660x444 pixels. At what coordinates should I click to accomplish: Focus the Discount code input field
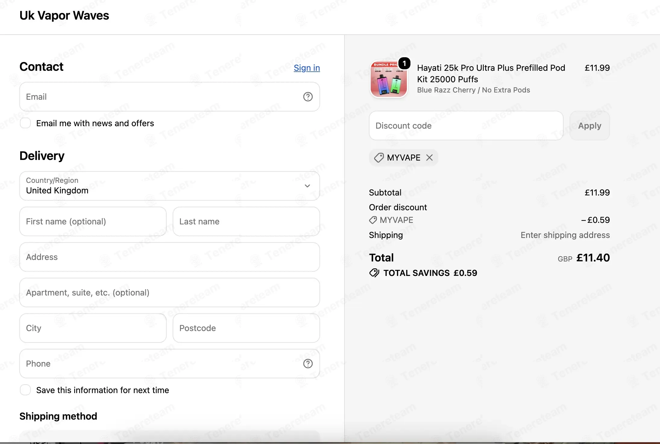click(x=466, y=126)
